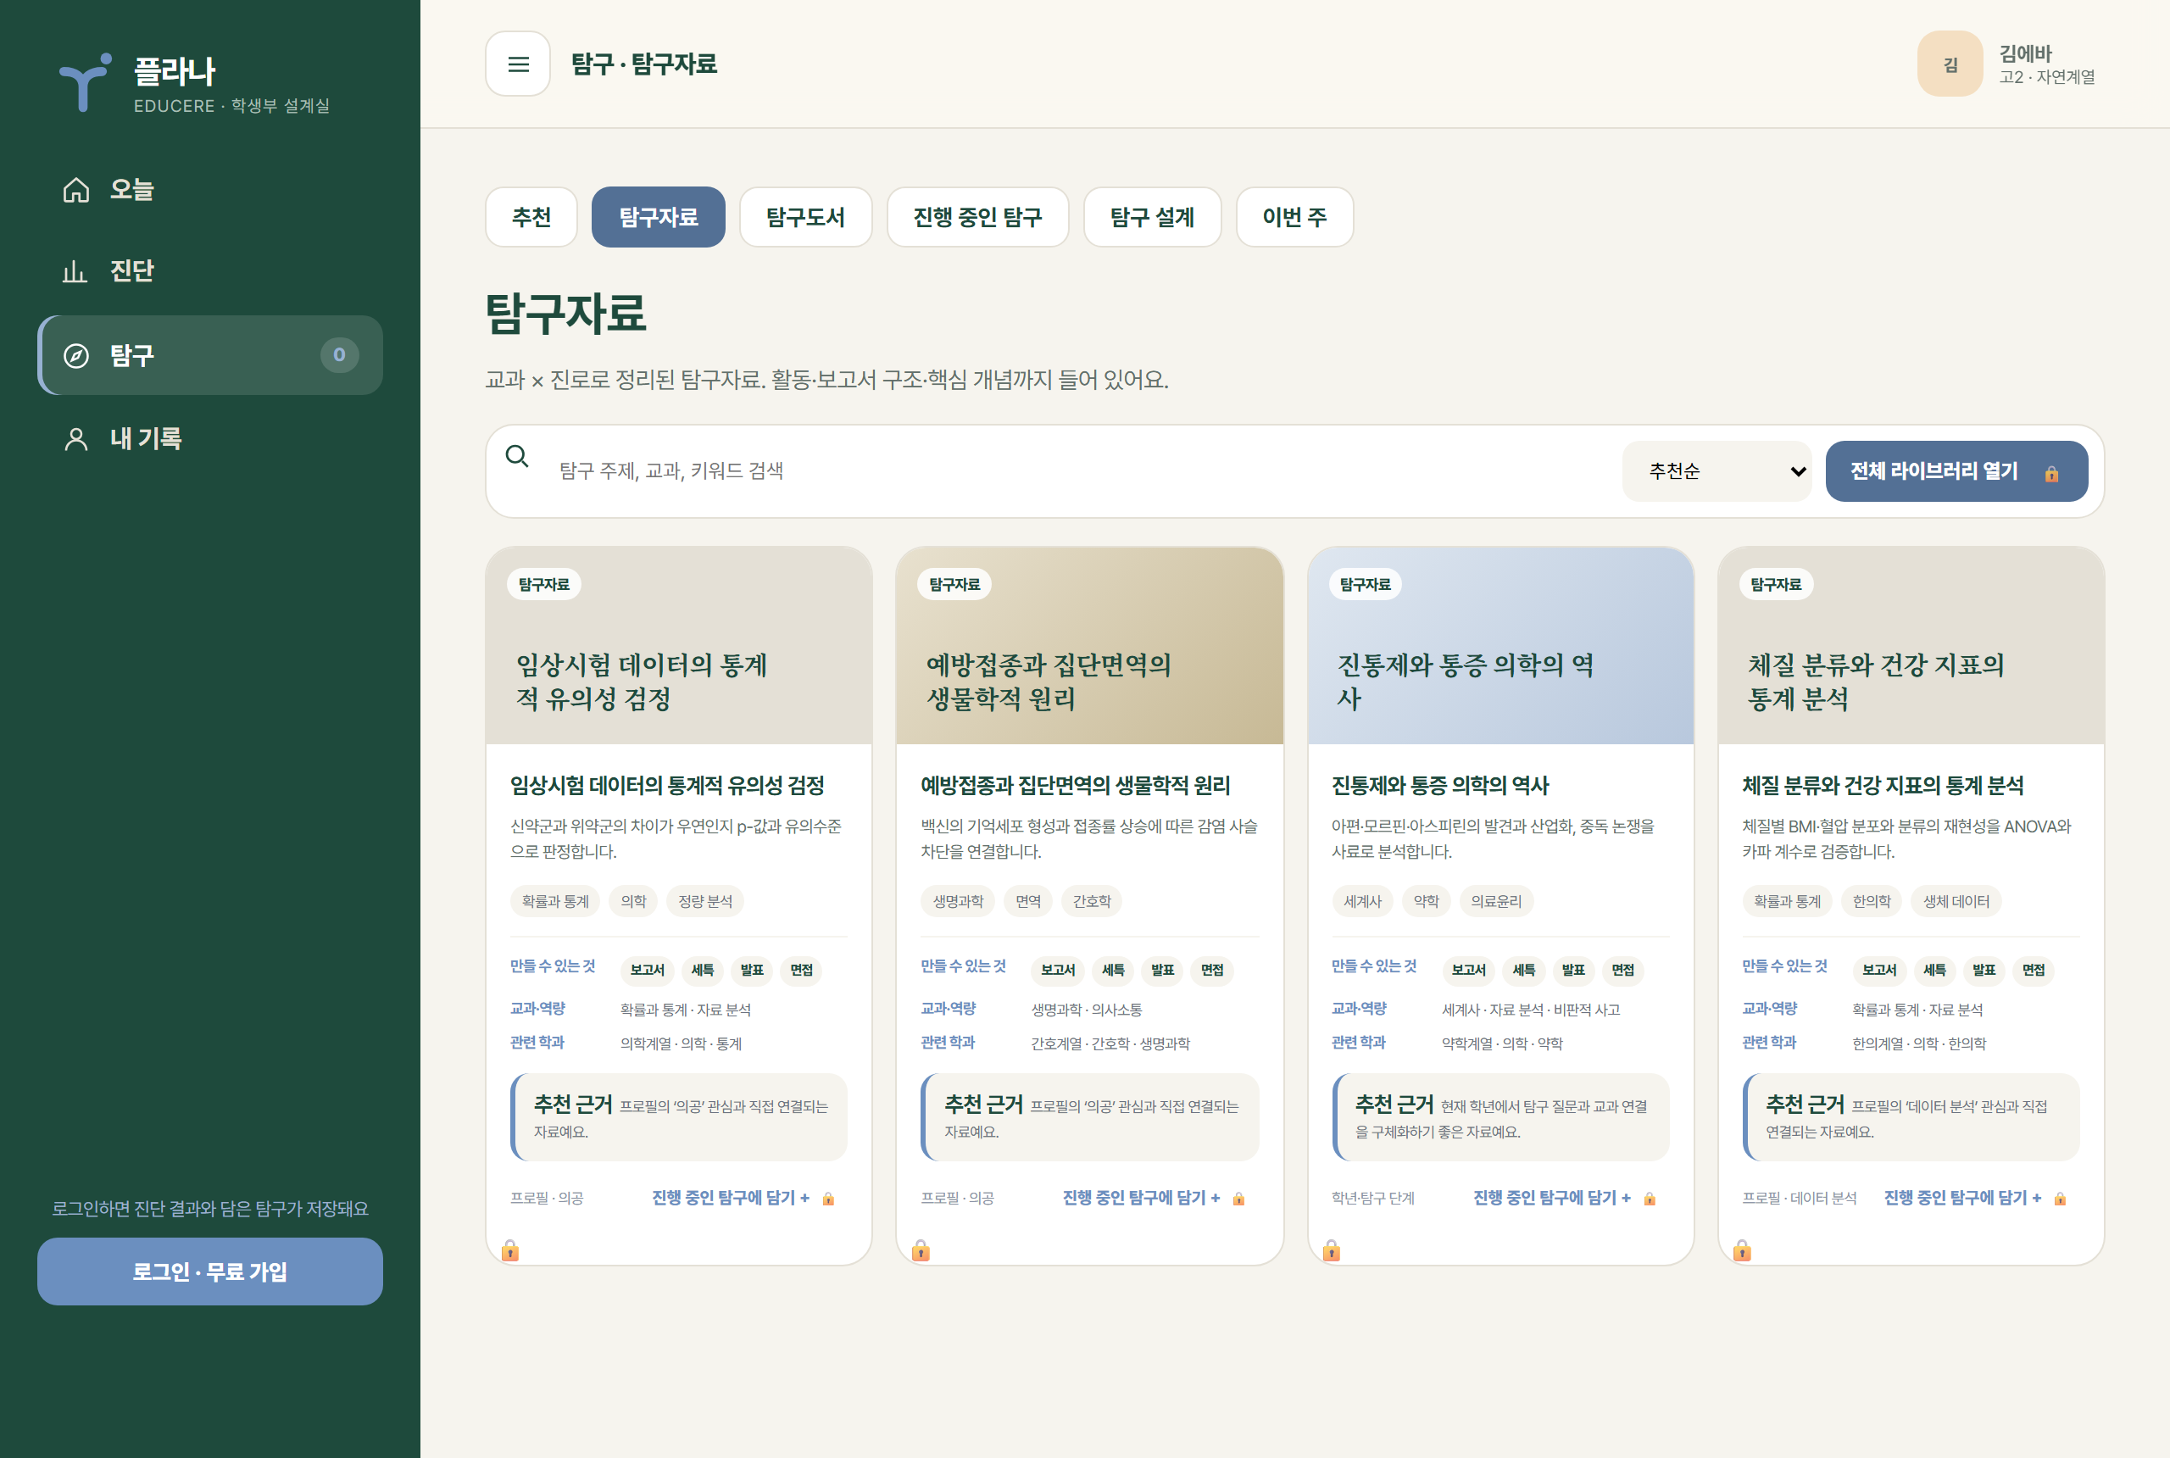This screenshot has width=2170, height=1458.
Task: Open the hamburger menu button
Action: [x=518, y=64]
